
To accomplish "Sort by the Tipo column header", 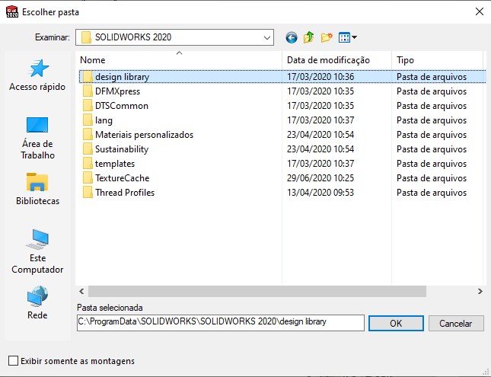I will 437,60.
